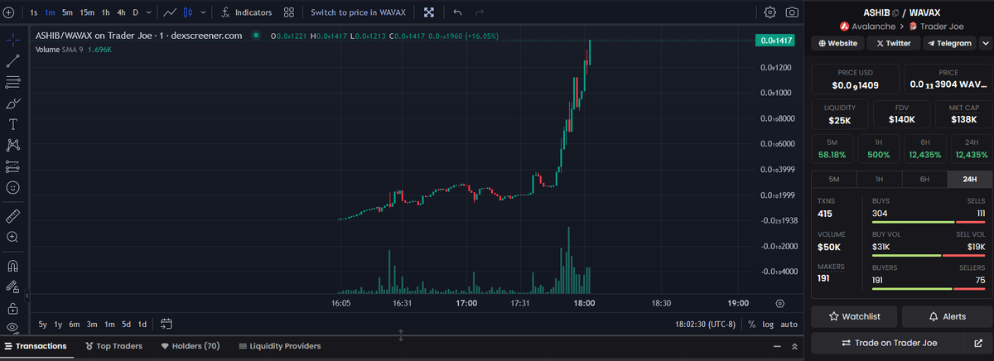Open the chart patterns tool
Image resolution: width=994 pixels, height=361 pixels.
click(x=12, y=145)
